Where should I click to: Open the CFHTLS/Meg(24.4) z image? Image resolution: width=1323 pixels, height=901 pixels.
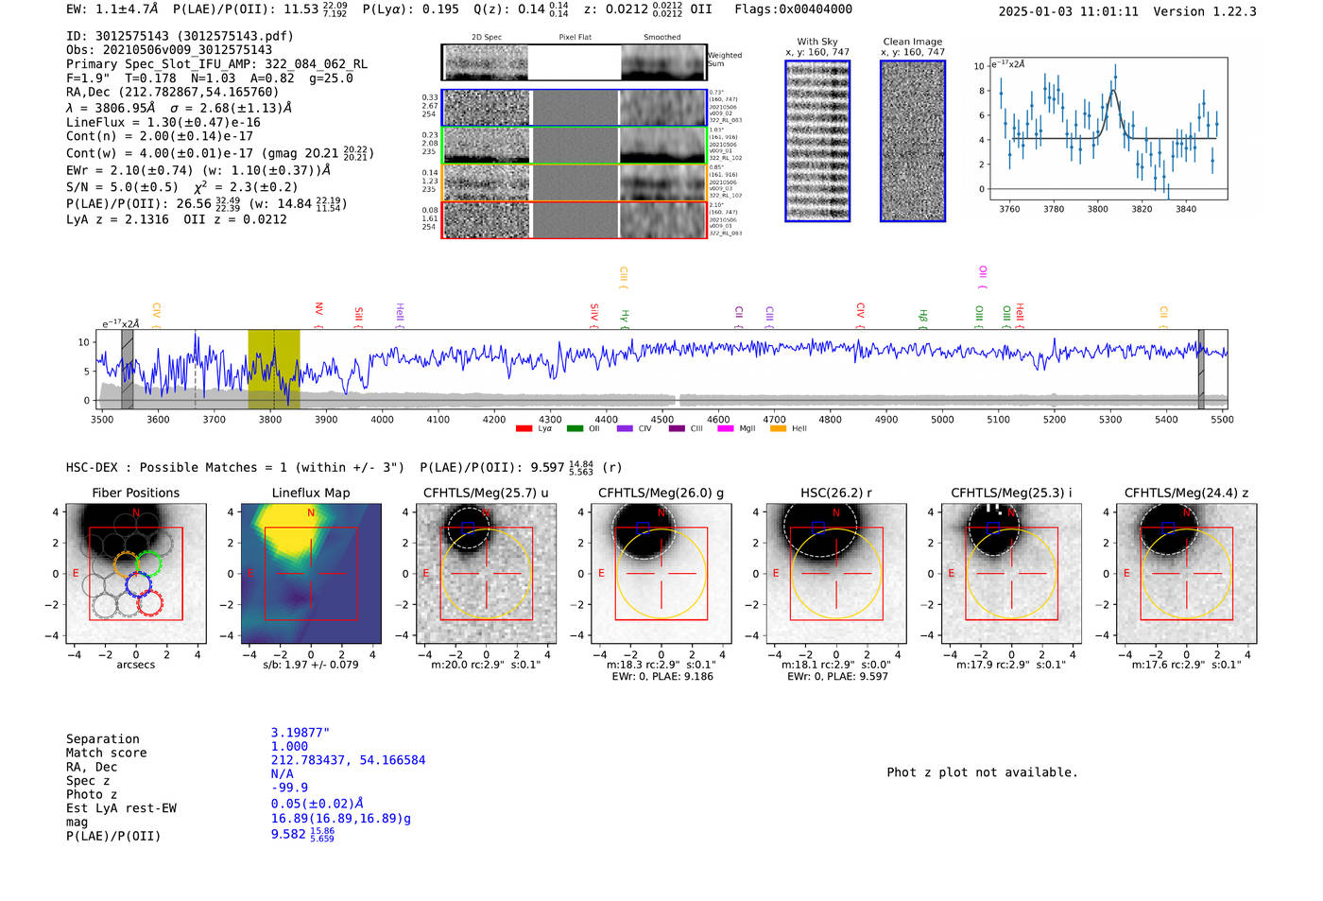click(1187, 573)
